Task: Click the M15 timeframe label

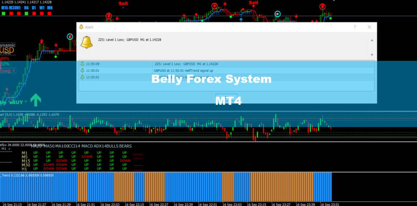Action: point(5,8)
